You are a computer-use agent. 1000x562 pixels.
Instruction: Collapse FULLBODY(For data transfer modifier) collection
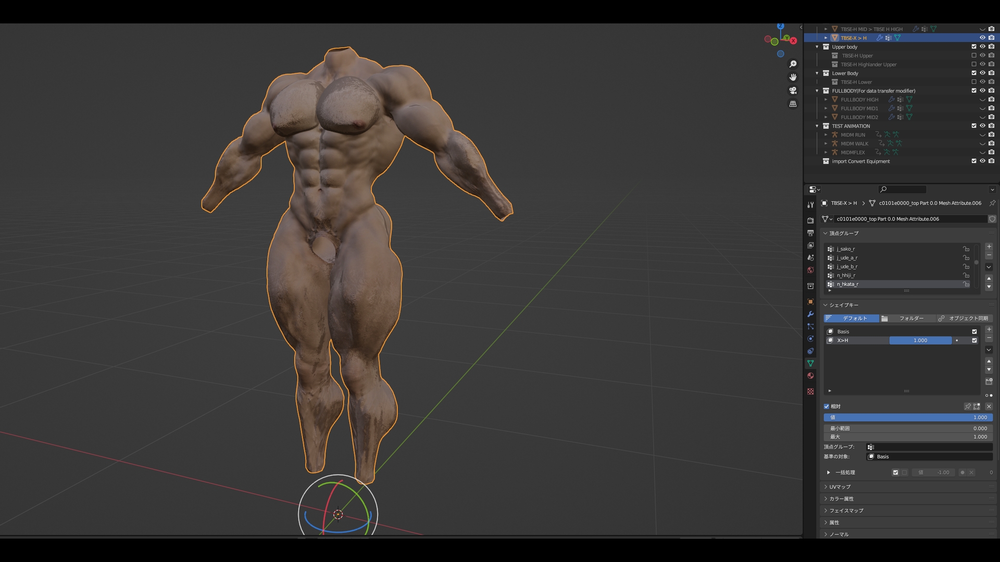817,91
